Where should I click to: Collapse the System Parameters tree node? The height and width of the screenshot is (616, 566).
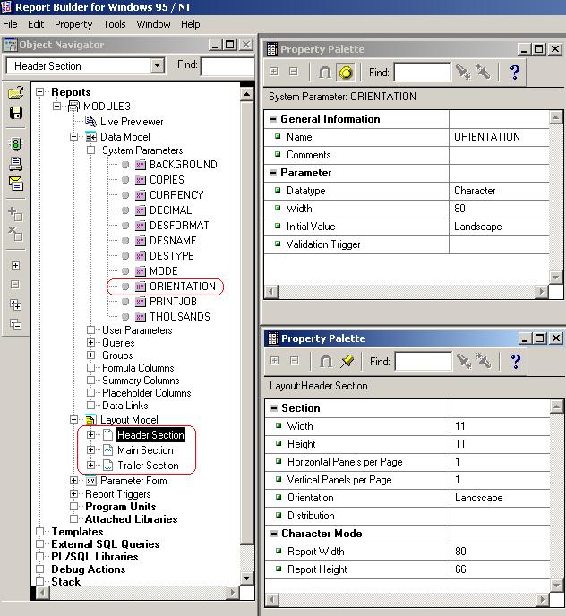click(x=91, y=150)
